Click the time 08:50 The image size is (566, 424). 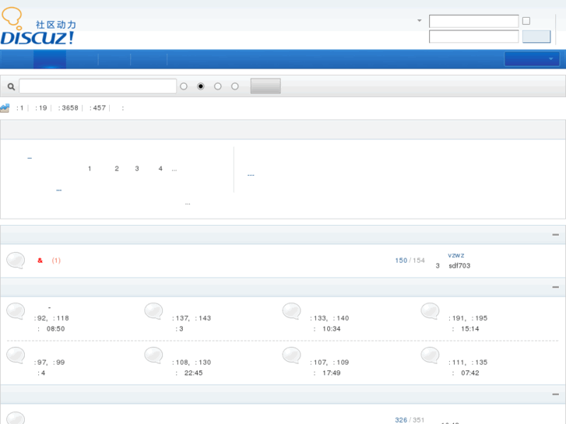pyautogui.click(x=55, y=329)
